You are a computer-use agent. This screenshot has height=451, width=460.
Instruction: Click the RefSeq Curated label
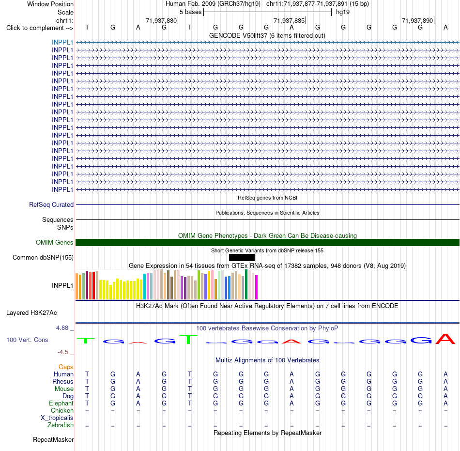pos(51,204)
